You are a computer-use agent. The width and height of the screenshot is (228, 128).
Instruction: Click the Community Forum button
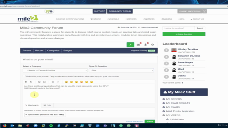[x=120, y=11]
